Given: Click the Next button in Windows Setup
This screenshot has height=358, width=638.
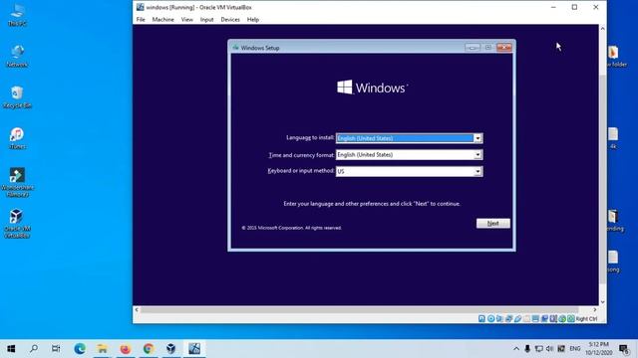Looking at the screenshot, I should pos(493,223).
